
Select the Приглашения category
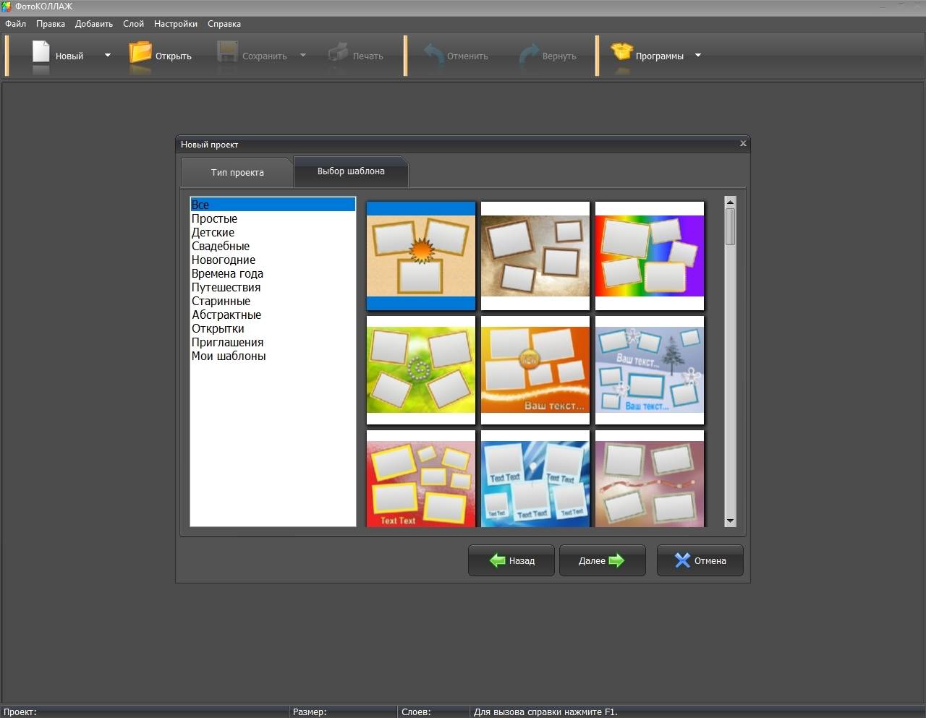[273, 342]
